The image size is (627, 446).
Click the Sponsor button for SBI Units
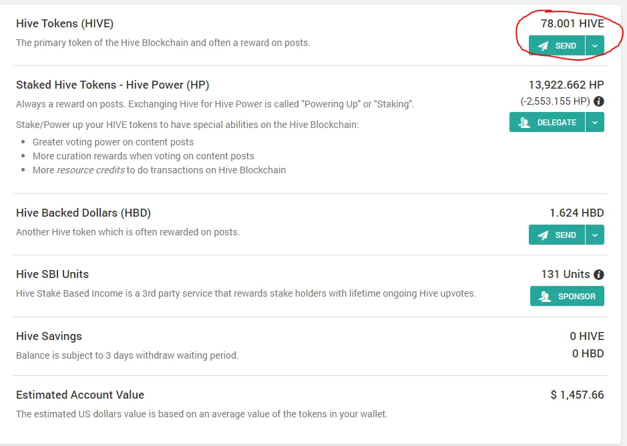click(567, 296)
